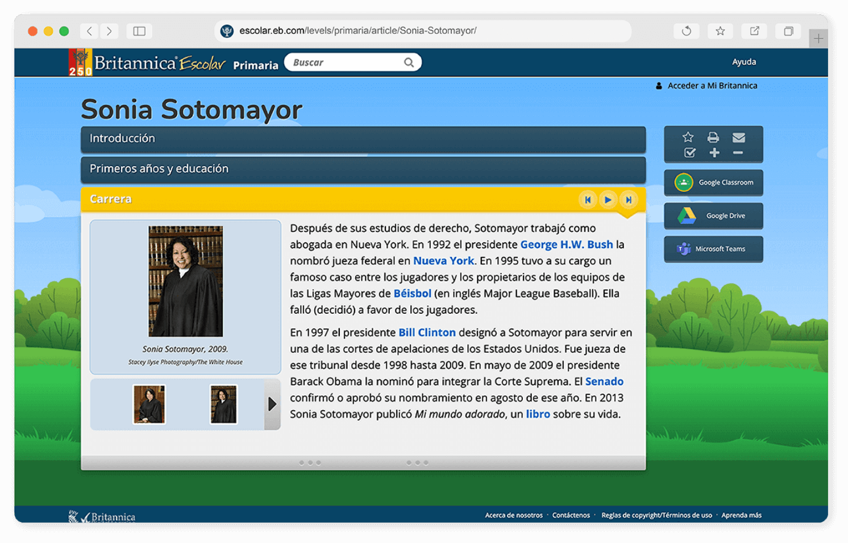Expand the Introducción section
The image size is (848, 543).
[x=363, y=139]
